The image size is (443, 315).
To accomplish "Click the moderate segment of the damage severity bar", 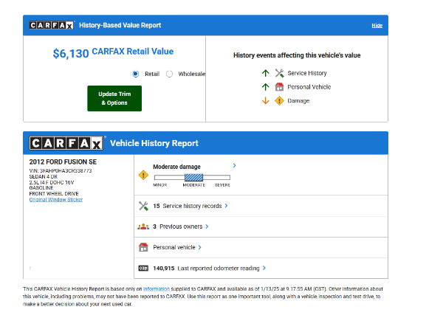I will point(193,177).
